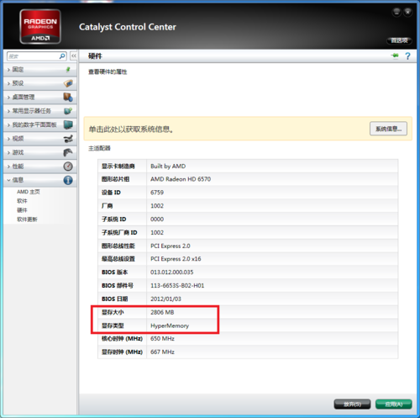Select 软件 under 信息
The height and width of the screenshot is (418, 420).
22,201
